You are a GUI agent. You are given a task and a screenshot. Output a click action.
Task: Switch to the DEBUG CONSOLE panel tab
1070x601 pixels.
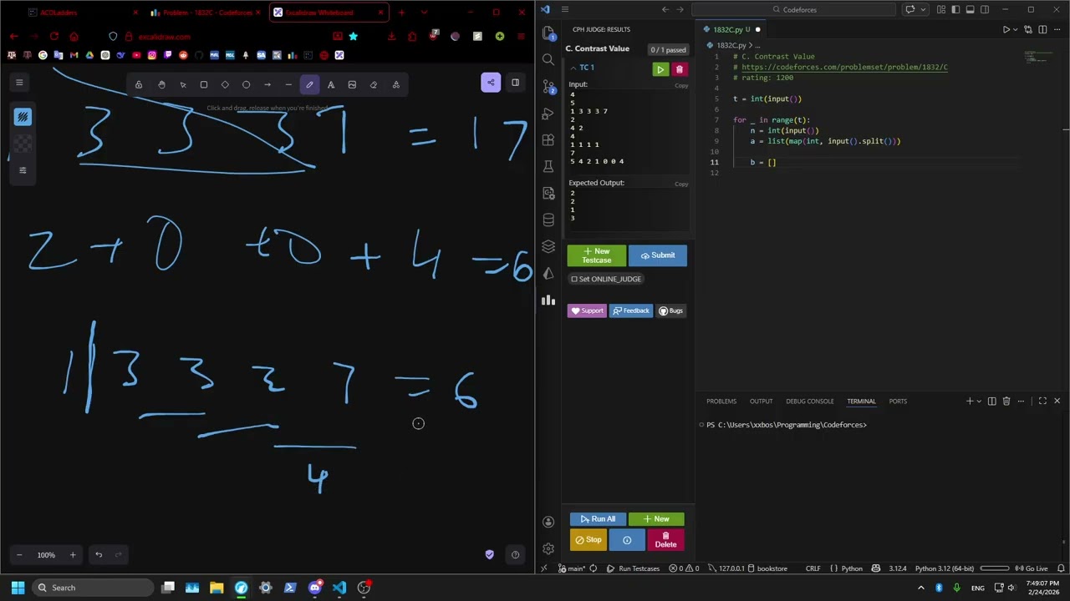click(x=809, y=402)
